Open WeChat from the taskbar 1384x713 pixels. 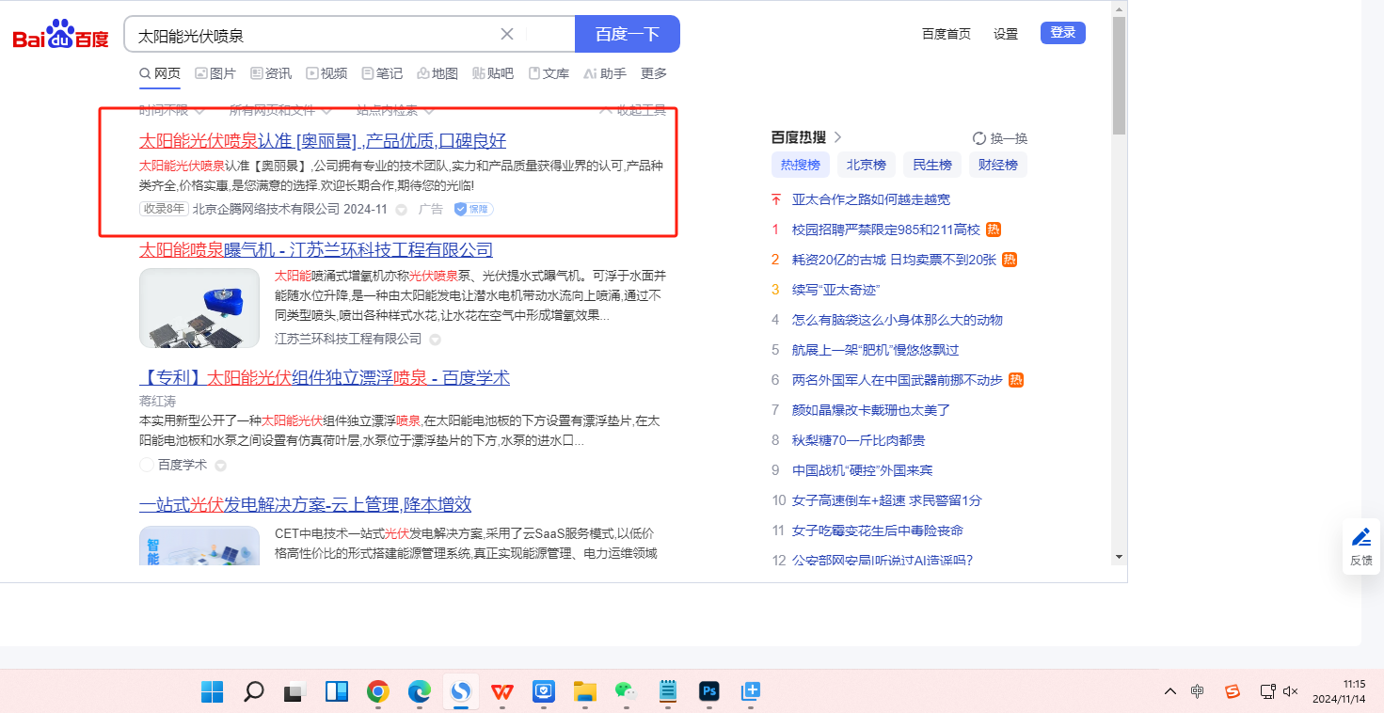(626, 692)
